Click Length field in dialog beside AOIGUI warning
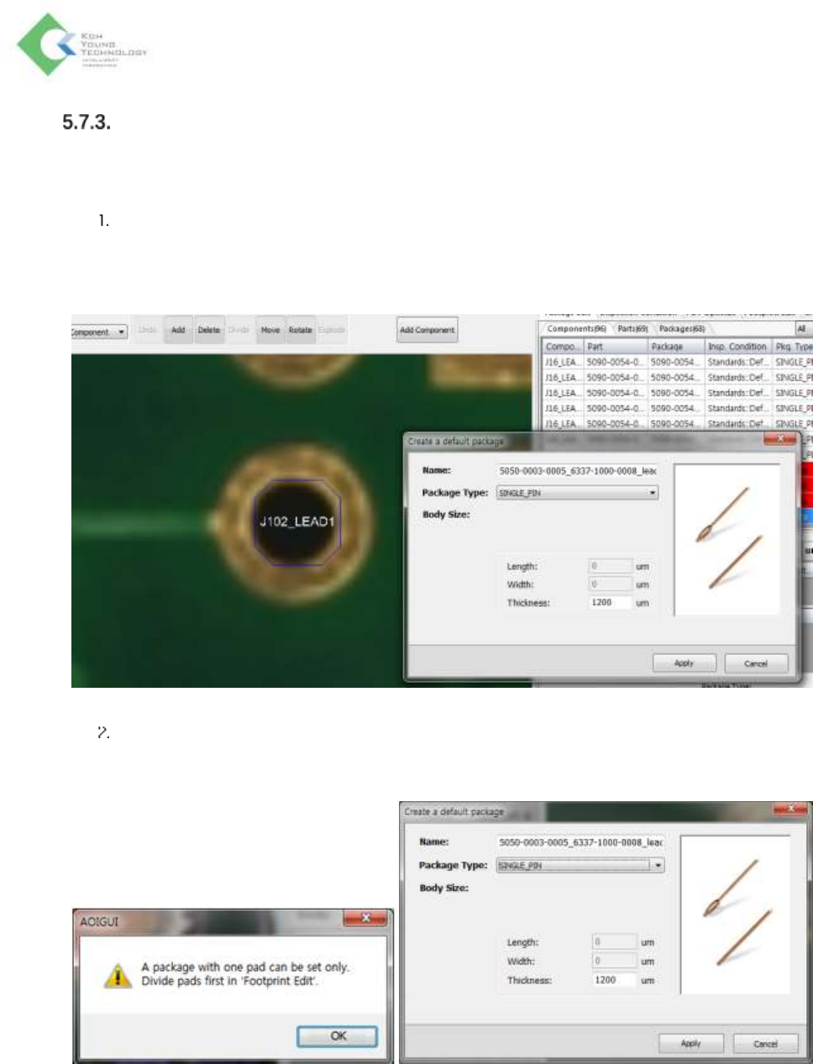 click(615, 942)
